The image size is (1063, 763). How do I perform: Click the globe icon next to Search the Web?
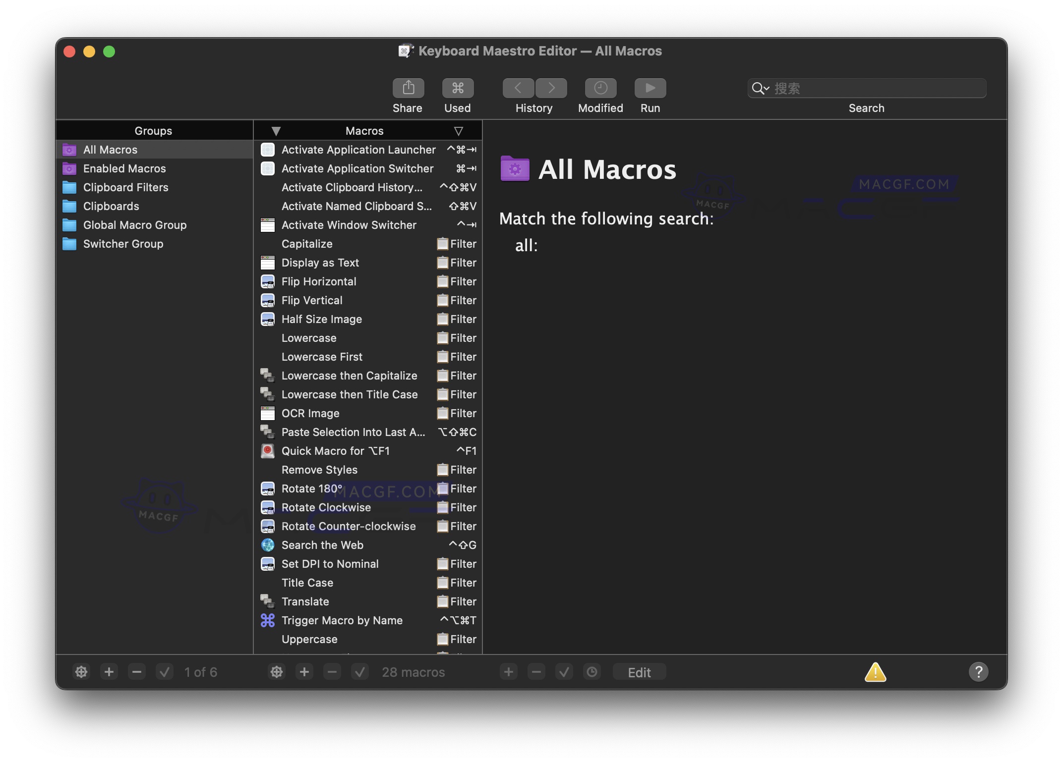(268, 545)
